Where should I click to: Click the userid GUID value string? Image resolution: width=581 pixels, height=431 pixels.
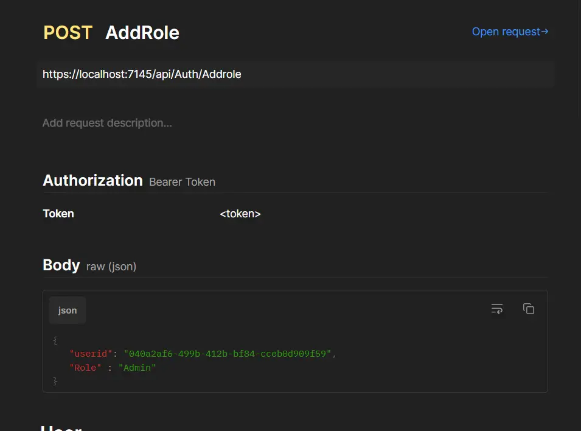pos(228,354)
